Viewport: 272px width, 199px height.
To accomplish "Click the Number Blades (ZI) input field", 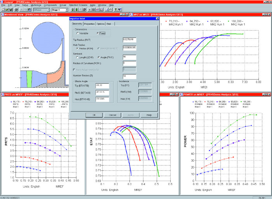I will tap(129, 76).
